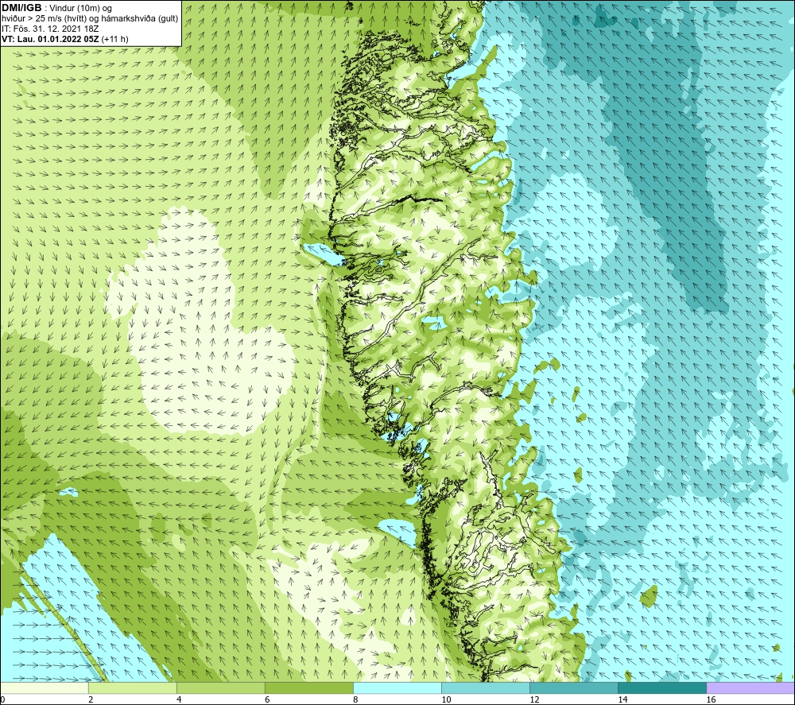Click the 10–12 m/s cyan legend swatch
Viewport: 795px width, 705px height.
coord(486,688)
